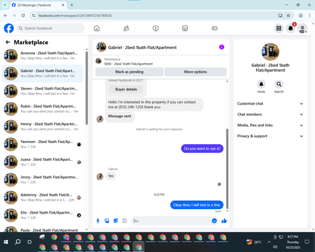Open the Henny conversation

click(x=42, y=127)
